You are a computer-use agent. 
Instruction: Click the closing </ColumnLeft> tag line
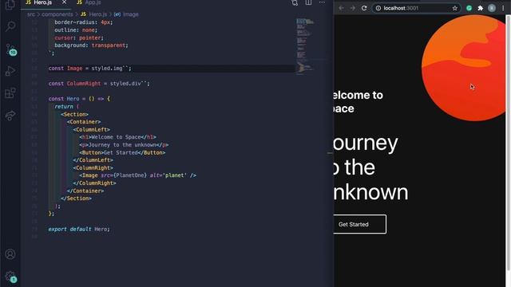[x=93, y=160]
